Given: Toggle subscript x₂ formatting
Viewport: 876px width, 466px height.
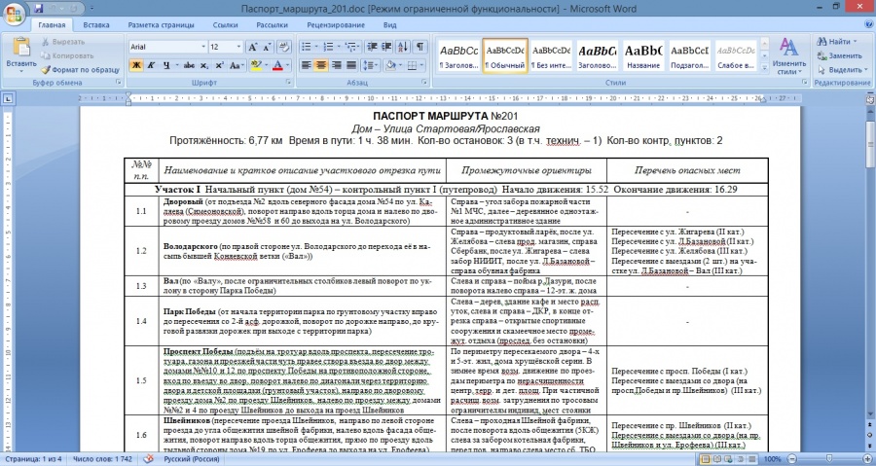Looking at the screenshot, I should (x=204, y=65).
